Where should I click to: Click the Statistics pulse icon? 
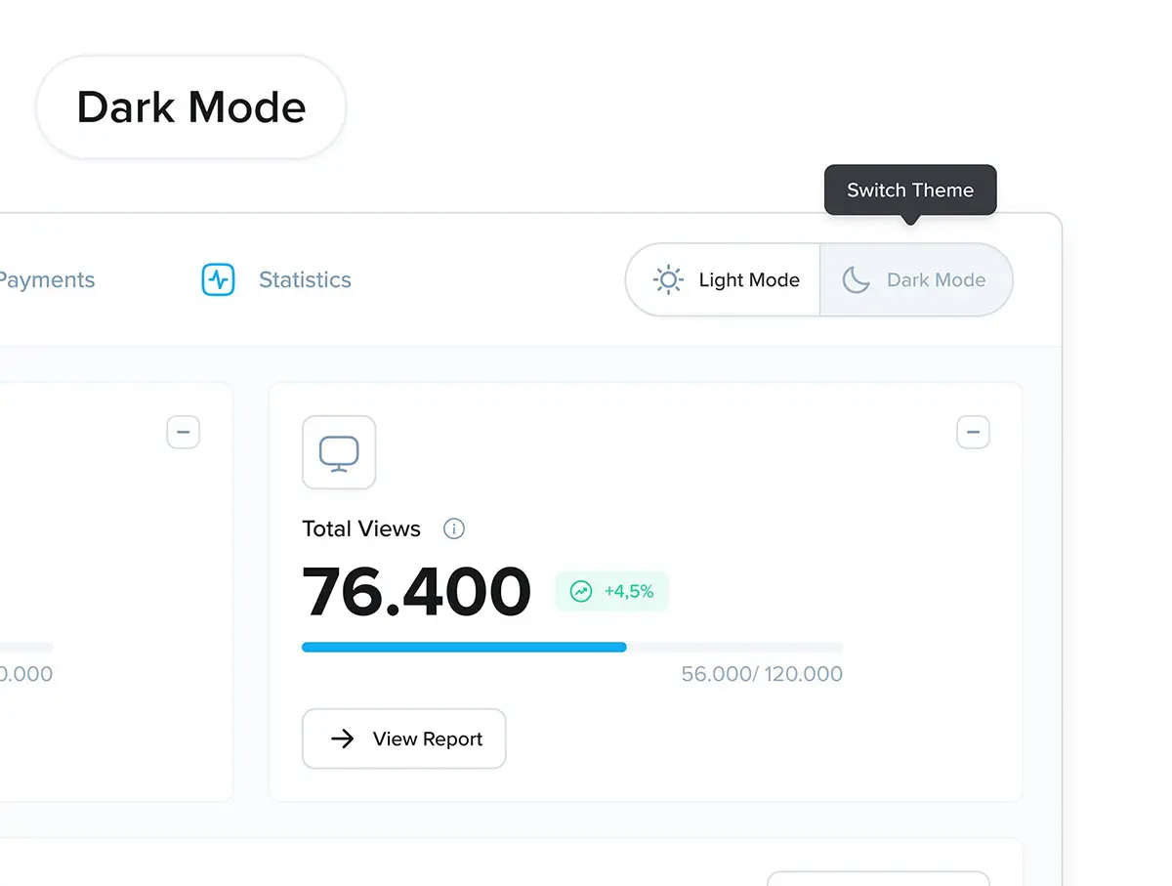tap(218, 279)
